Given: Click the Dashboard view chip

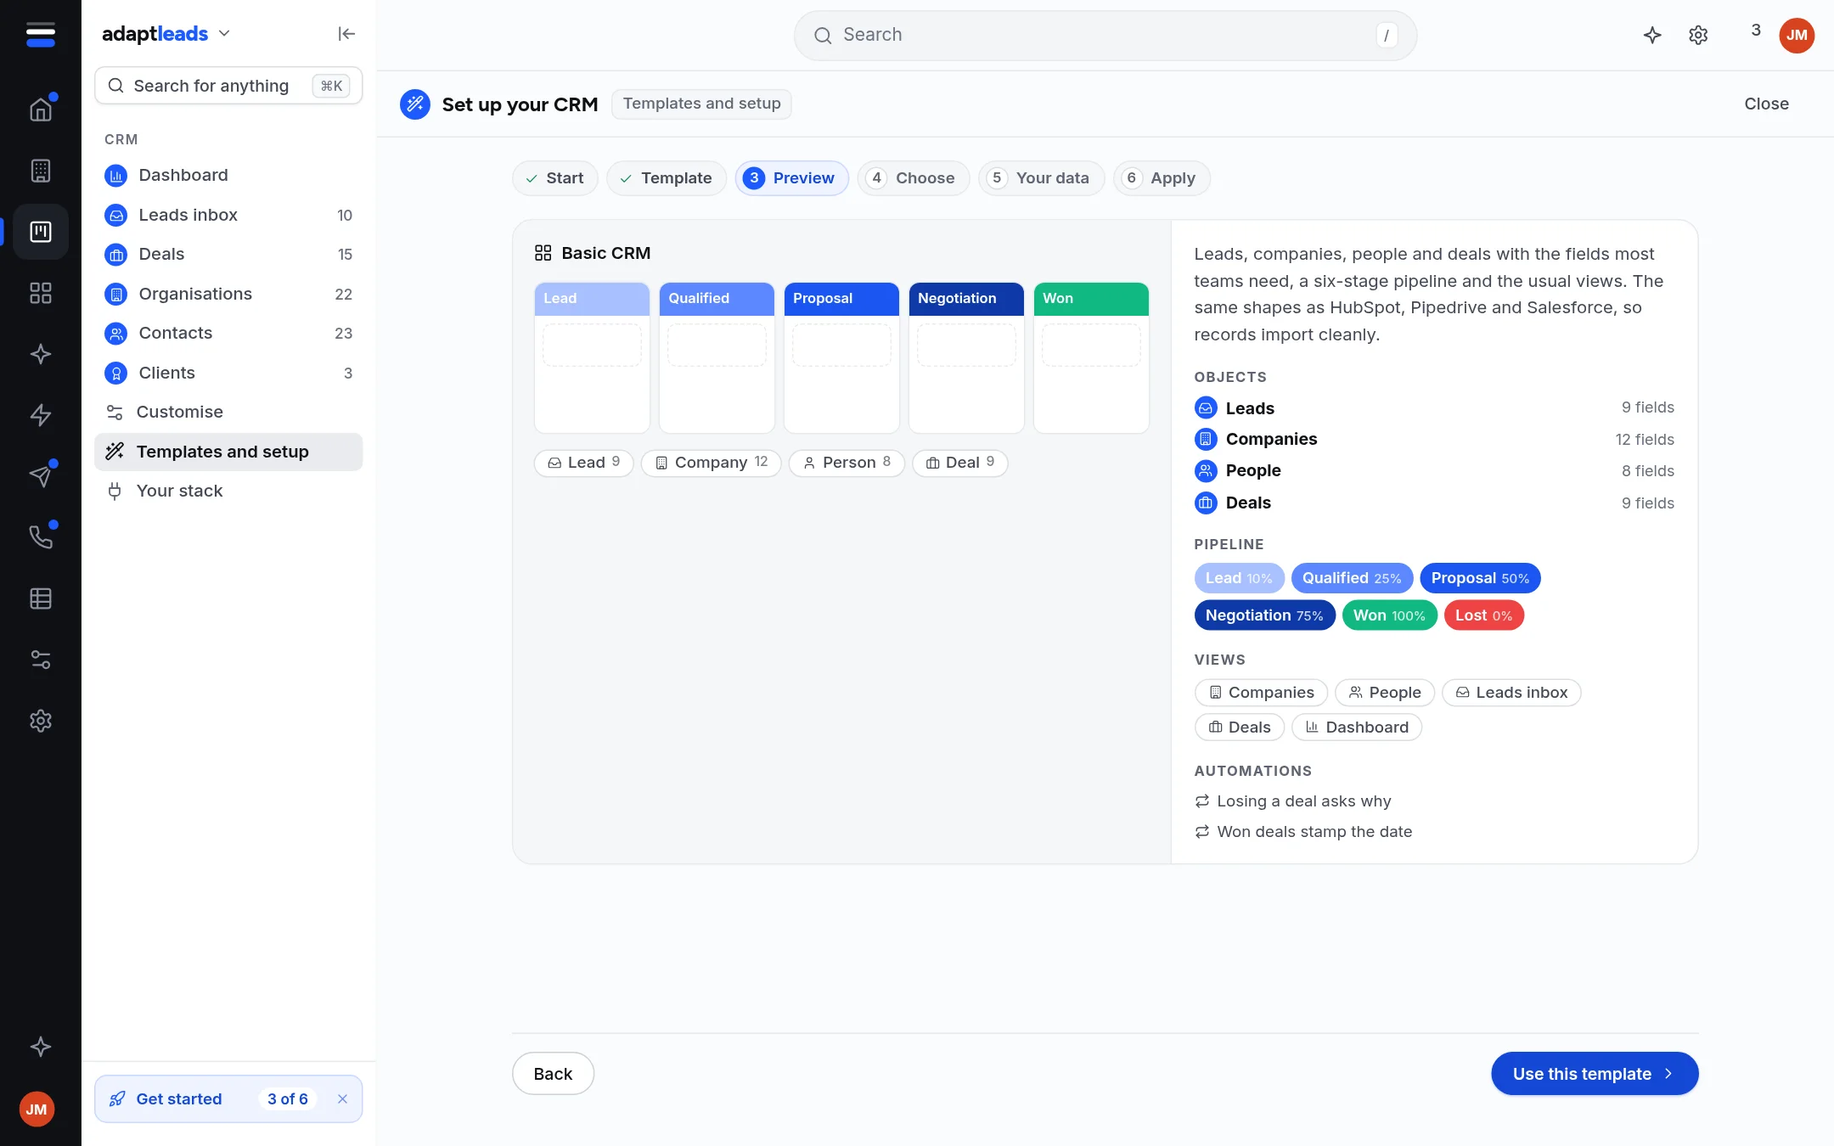Looking at the screenshot, I should click(x=1357, y=727).
